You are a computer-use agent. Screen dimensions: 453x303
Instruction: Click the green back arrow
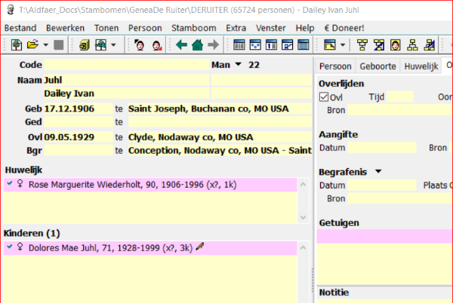(181, 45)
